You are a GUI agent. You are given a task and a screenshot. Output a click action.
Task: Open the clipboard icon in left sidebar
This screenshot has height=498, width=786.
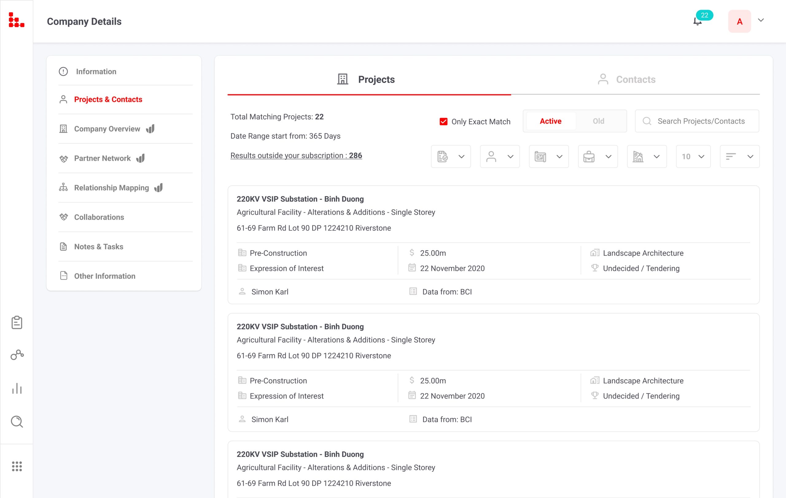(17, 322)
